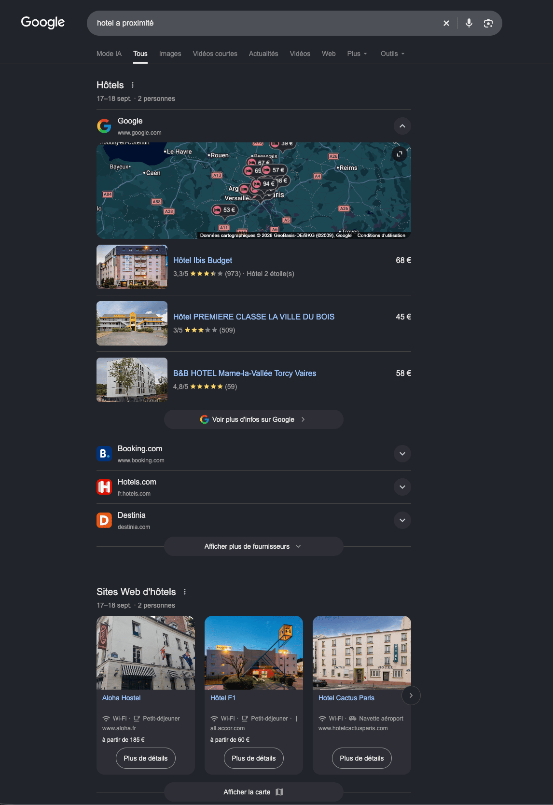Image resolution: width=553 pixels, height=805 pixels.
Task: Click the à partir de 185 € text
Action: [x=124, y=740]
